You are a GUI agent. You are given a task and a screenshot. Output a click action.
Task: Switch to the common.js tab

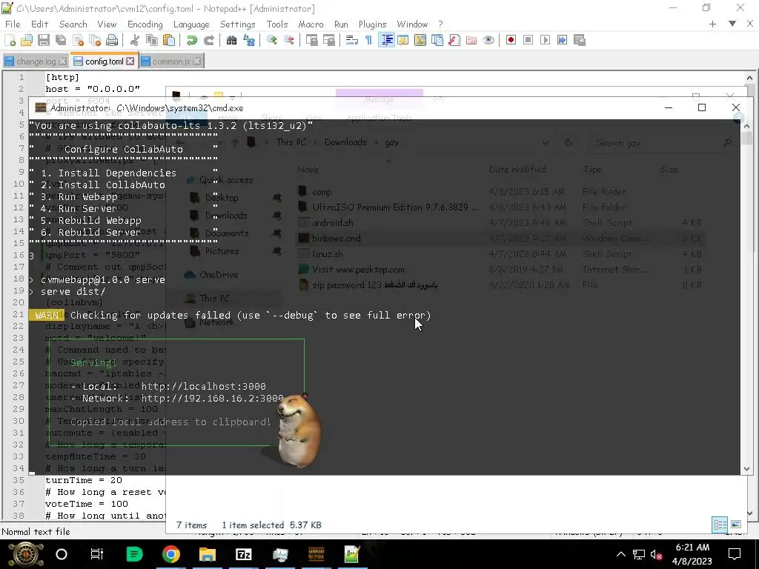[171, 61]
